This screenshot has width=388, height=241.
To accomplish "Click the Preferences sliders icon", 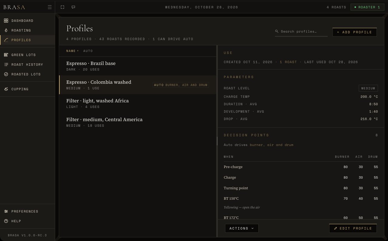I will (x=6, y=211).
